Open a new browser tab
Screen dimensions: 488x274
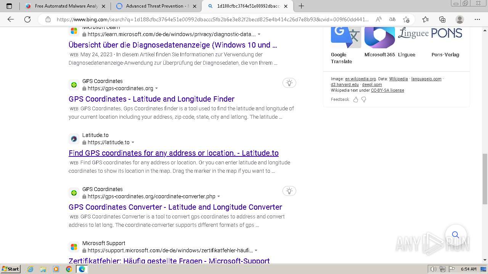[x=301, y=6]
